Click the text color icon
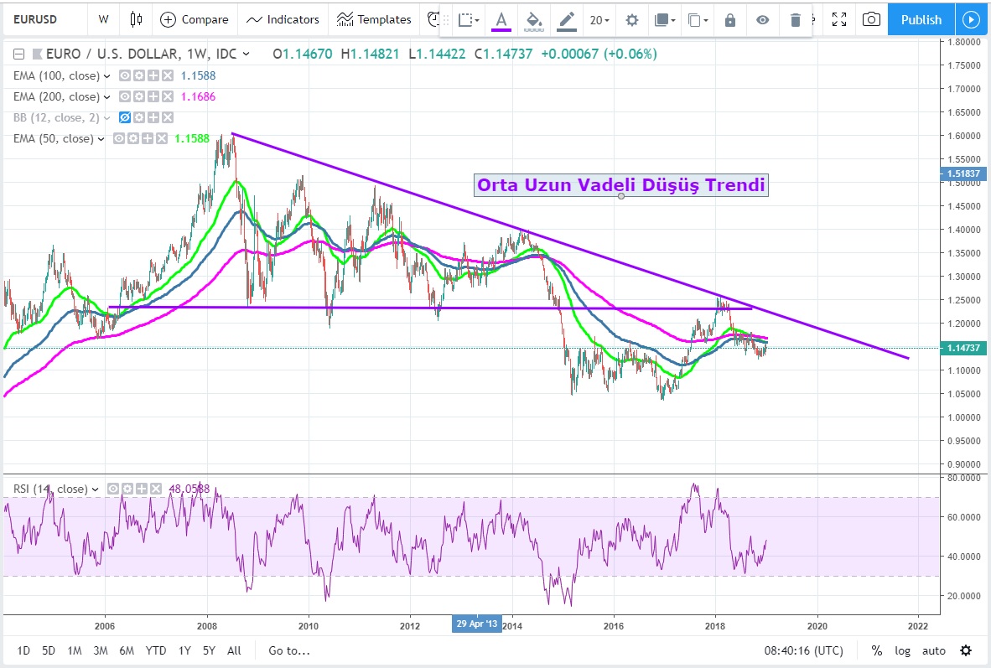The width and height of the screenshot is (991, 668). click(501, 19)
